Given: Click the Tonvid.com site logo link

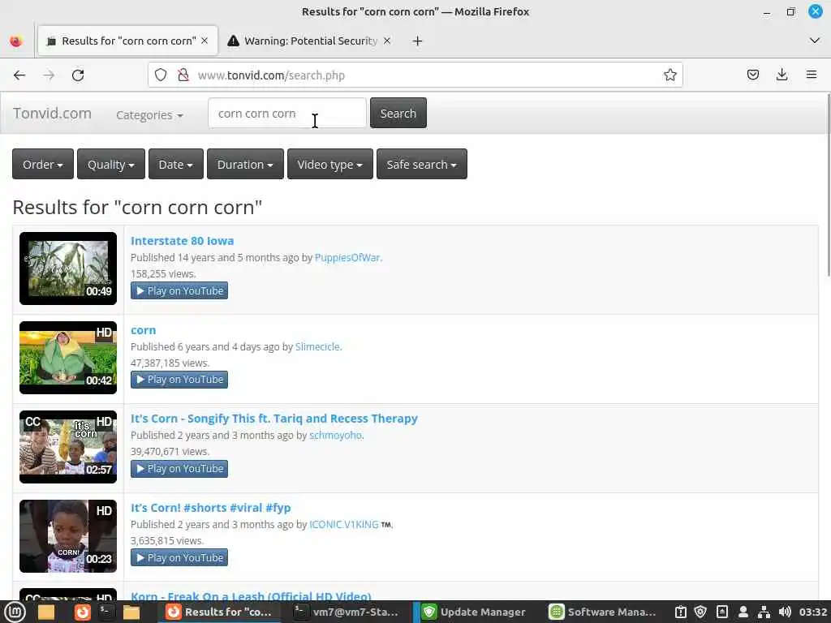Looking at the screenshot, I should [x=53, y=114].
